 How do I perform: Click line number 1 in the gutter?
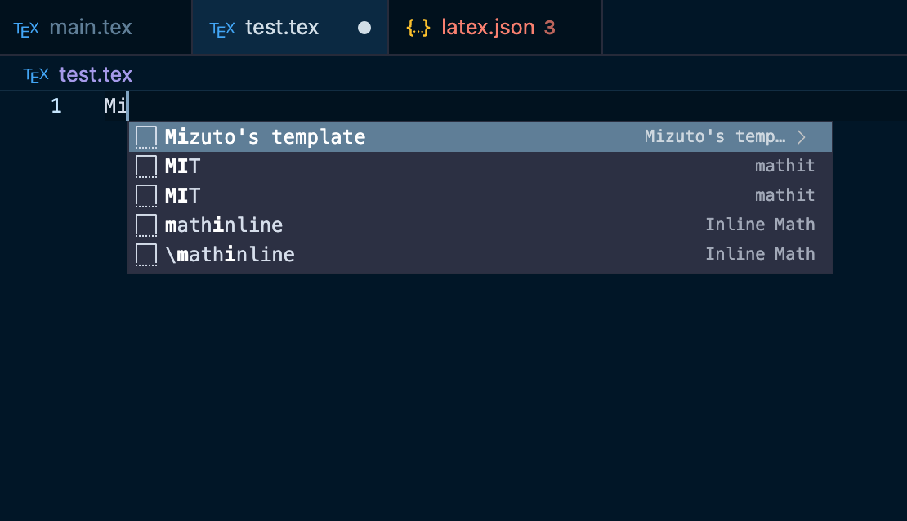coord(56,106)
